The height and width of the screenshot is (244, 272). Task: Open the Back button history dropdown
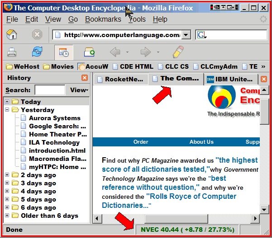click(x=127, y=52)
